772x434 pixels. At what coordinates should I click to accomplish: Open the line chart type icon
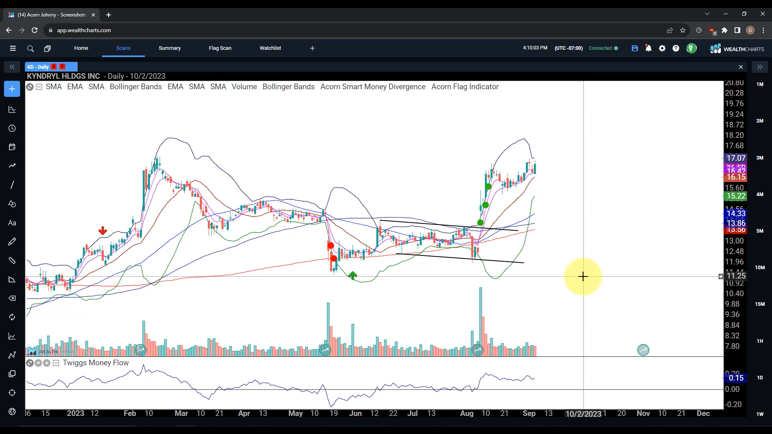click(12, 336)
